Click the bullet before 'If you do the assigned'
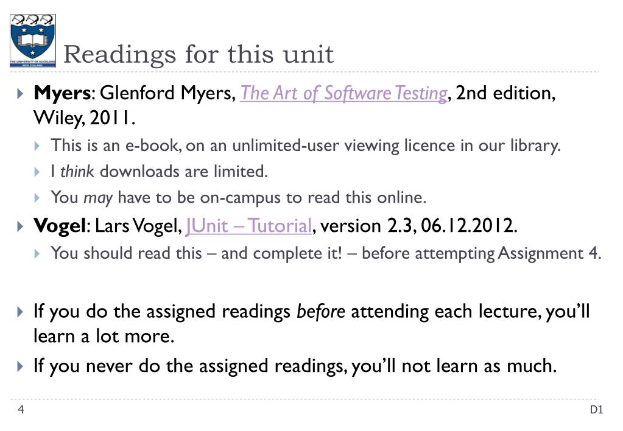The image size is (623, 431). [20, 312]
